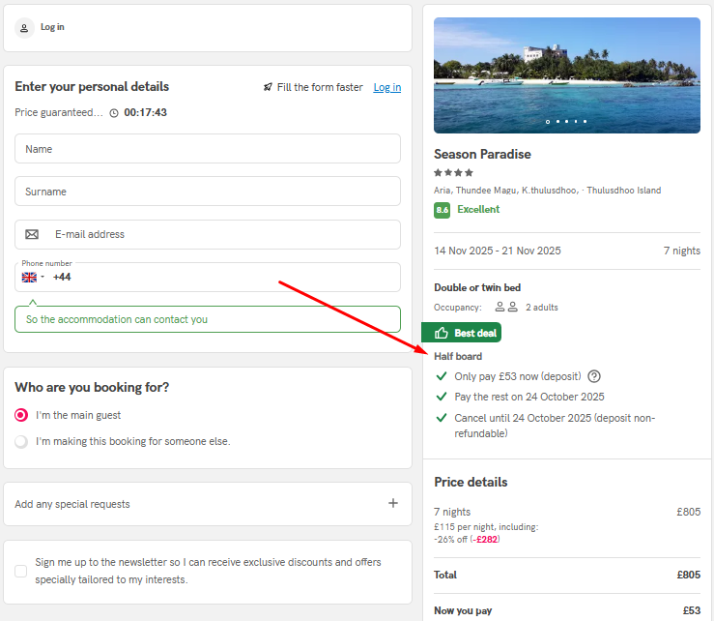Click the -£282 discount amount
The height and width of the screenshot is (621, 714).
[x=485, y=540]
